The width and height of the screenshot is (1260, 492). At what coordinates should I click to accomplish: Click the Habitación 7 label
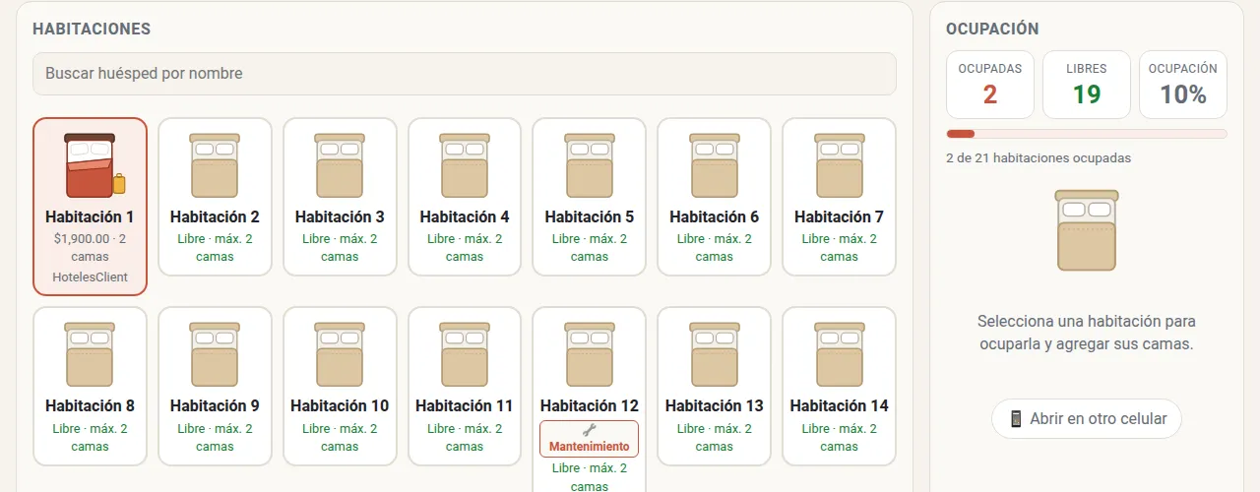coord(840,216)
